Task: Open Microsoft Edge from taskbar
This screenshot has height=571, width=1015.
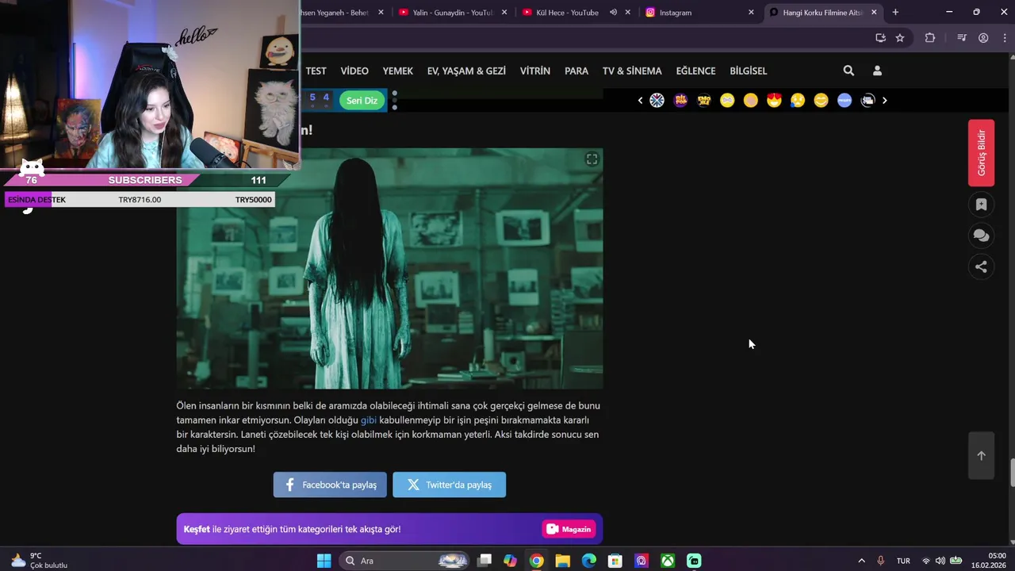Action: 589,561
